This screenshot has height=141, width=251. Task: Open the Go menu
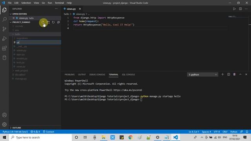(x=43, y=3)
